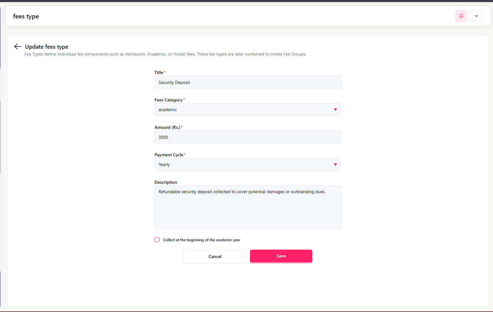
Task: Click the 'fees type' page header title
Action: pyautogui.click(x=26, y=17)
